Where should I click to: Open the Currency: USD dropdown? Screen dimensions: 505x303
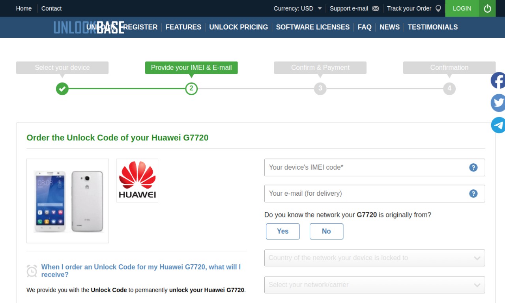[298, 8]
